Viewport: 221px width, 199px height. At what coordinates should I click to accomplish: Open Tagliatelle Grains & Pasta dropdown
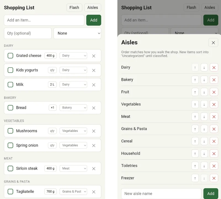click(73, 192)
